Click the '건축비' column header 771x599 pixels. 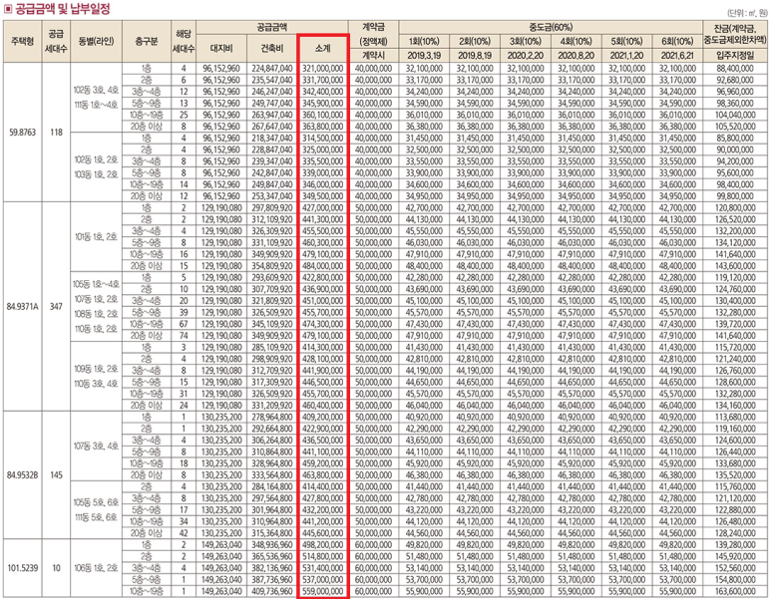pyautogui.click(x=272, y=48)
